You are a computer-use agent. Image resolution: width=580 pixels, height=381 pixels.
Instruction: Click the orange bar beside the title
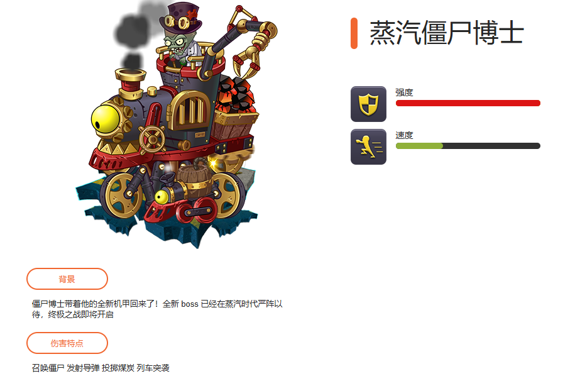(x=354, y=33)
